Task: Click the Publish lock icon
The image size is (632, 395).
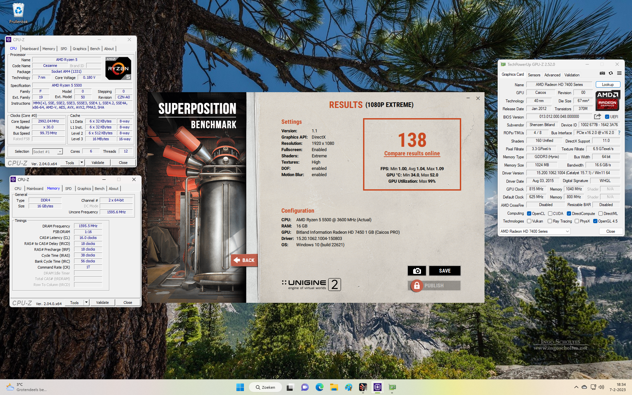Action: pyautogui.click(x=416, y=286)
